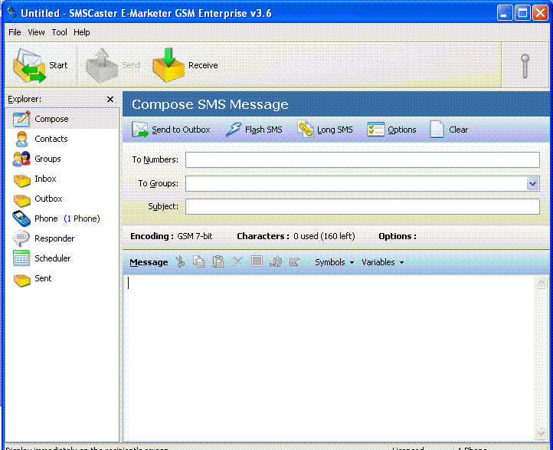This screenshot has height=450, width=553.
Task: Click the bold "Message" label
Action: [x=149, y=262]
